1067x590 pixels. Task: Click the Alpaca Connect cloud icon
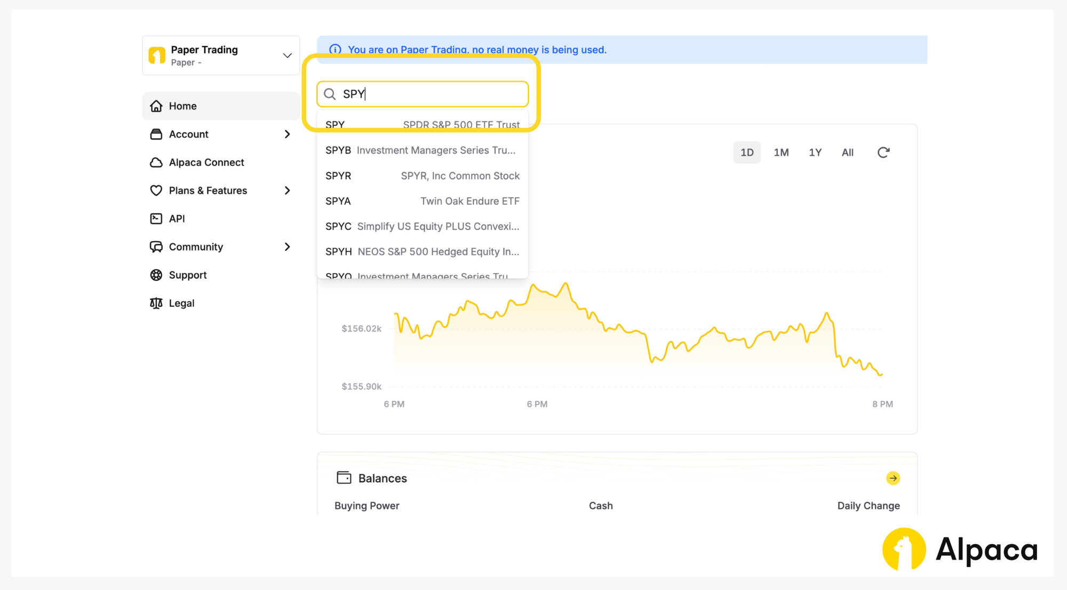156,163
